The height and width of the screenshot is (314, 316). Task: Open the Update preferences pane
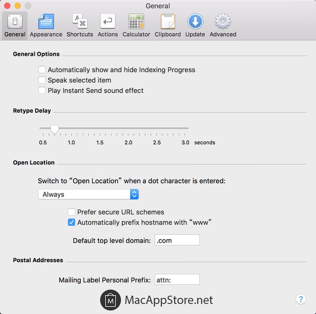click(x=195, y=25)
